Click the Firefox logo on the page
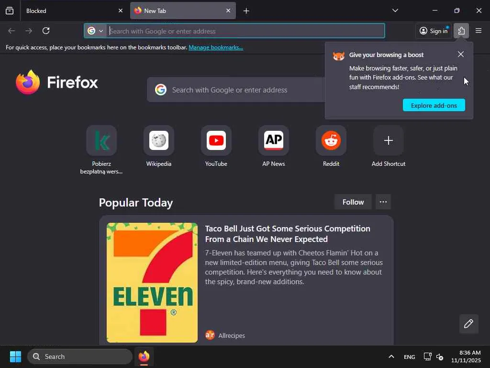The image size is (490, 368). (x=57, y=82)
